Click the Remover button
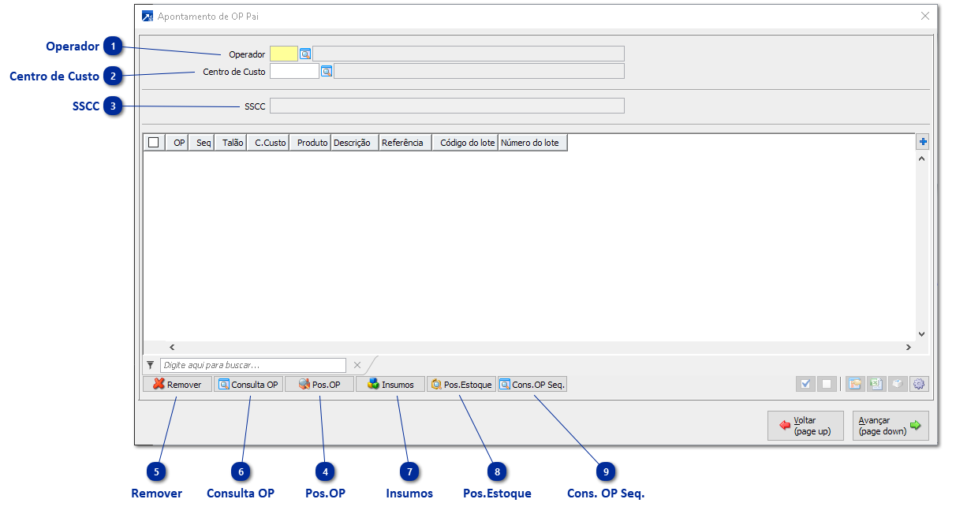This screenshot has width=956, height=514. point(177,385)
